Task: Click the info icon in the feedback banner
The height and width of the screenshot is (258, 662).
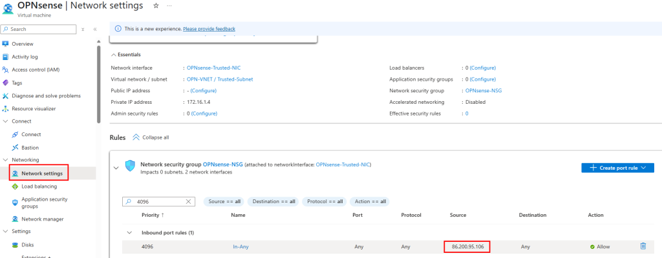Action: (118, 28)
